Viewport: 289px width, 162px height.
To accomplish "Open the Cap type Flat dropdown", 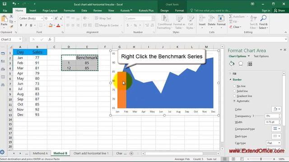I will [x=274, y=143].
